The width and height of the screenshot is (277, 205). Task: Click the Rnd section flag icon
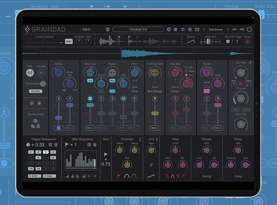click(106, 154)
